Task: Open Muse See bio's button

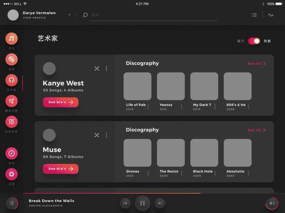Action: tap(61, 169)
